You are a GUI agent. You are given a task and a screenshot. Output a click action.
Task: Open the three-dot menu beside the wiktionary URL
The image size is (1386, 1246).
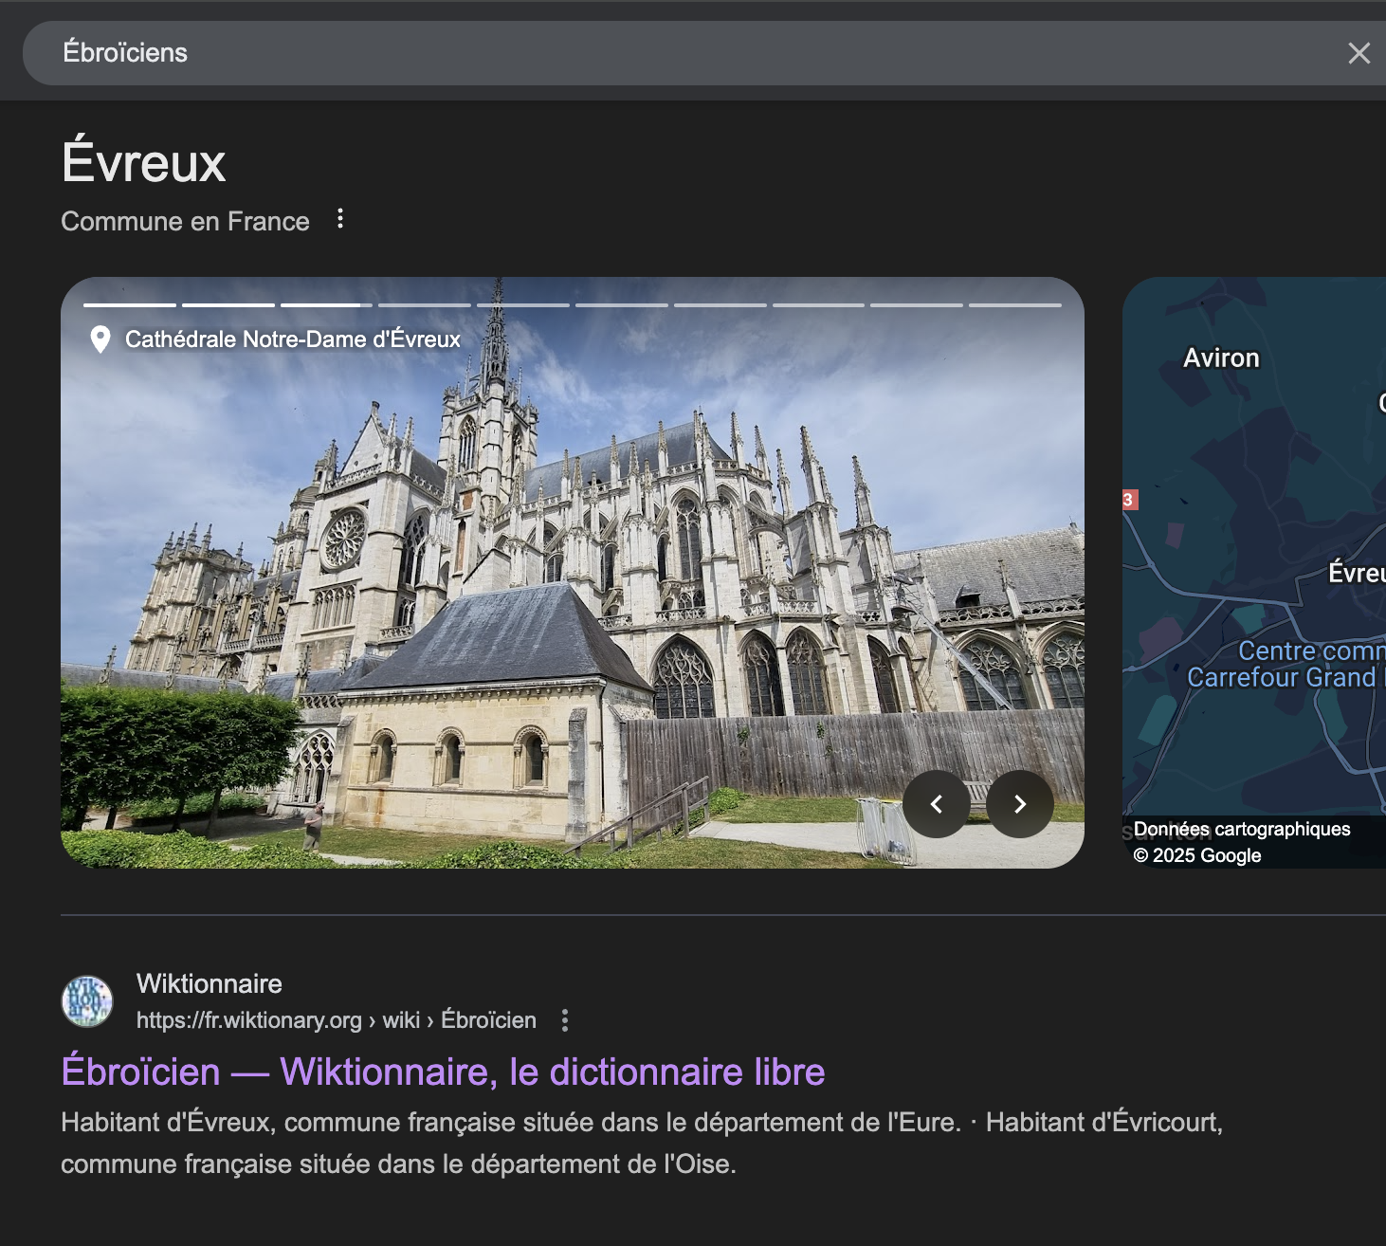(x=565, y=1020)
